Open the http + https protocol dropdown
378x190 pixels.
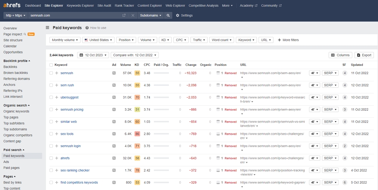coord(15,15)
